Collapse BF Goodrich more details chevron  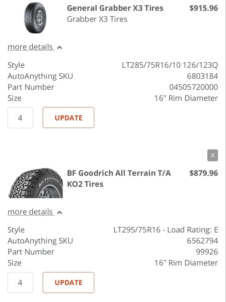click(x=60, y=213)
